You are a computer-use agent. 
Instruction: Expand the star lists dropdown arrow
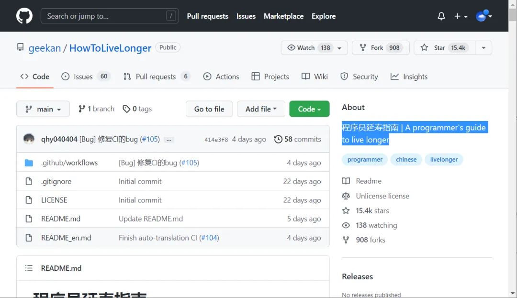[483, 48]
